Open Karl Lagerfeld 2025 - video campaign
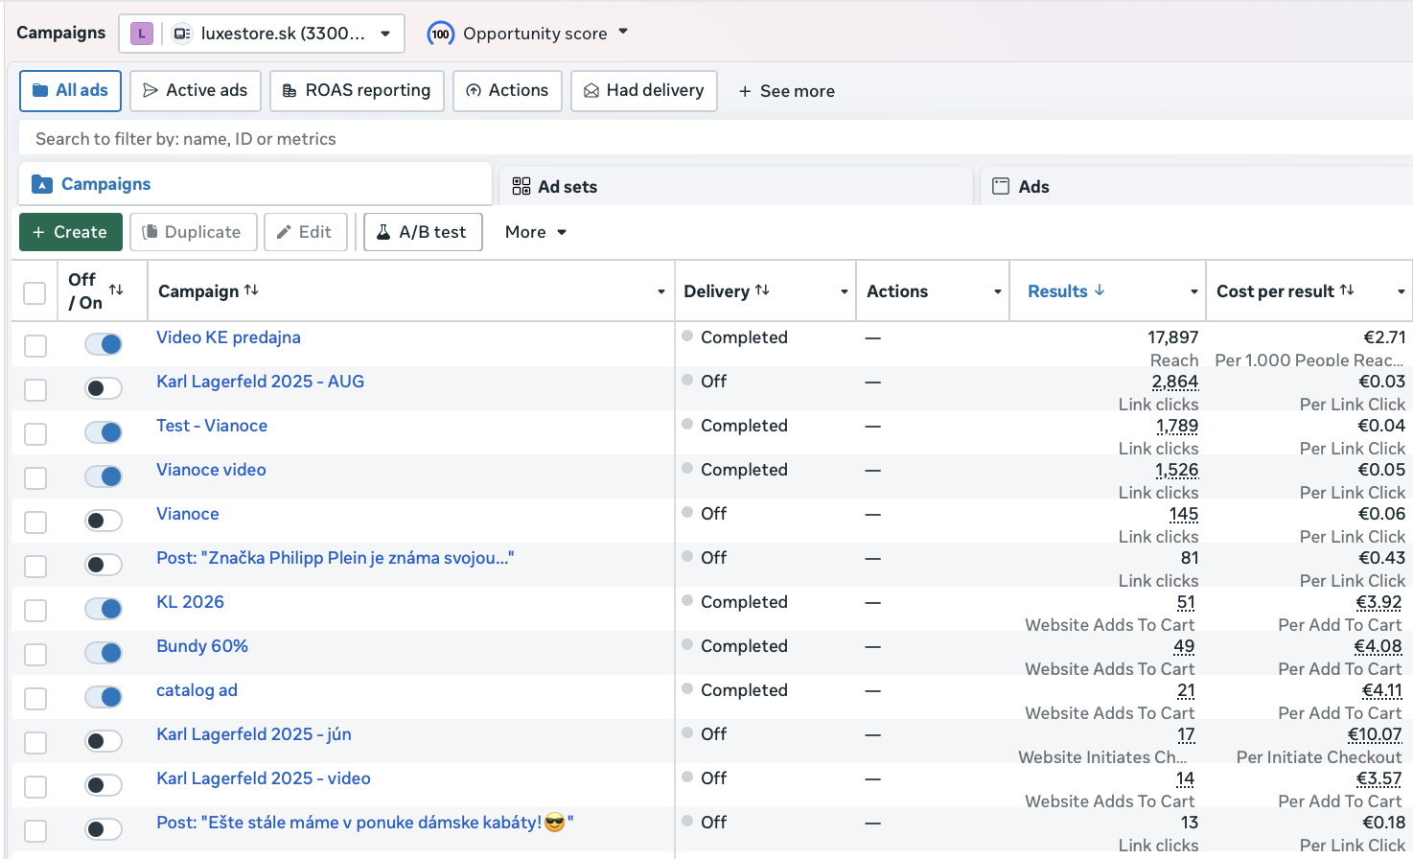 pos(264,778)
